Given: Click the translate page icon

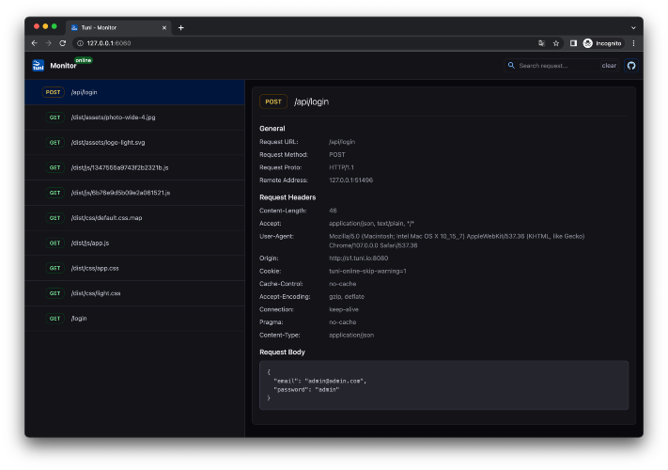Looking at the screenshot, I should [x=541, y=43].
